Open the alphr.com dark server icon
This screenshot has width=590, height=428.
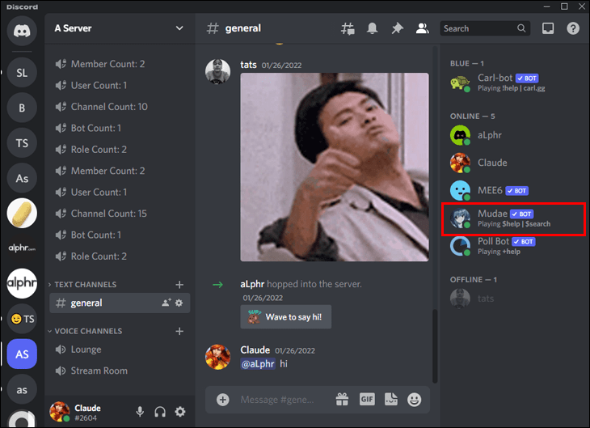(22, 248)
